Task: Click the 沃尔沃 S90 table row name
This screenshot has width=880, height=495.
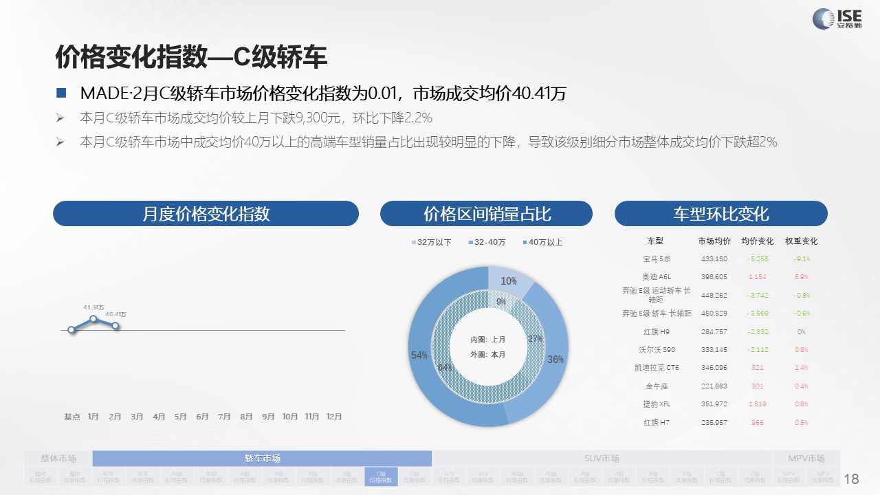Action: (657, 350)
